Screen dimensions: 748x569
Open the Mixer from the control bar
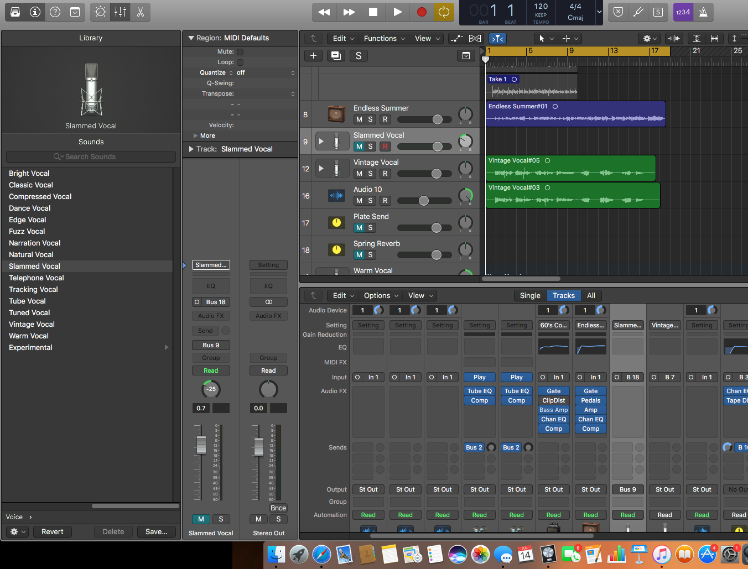pos(121,12)
